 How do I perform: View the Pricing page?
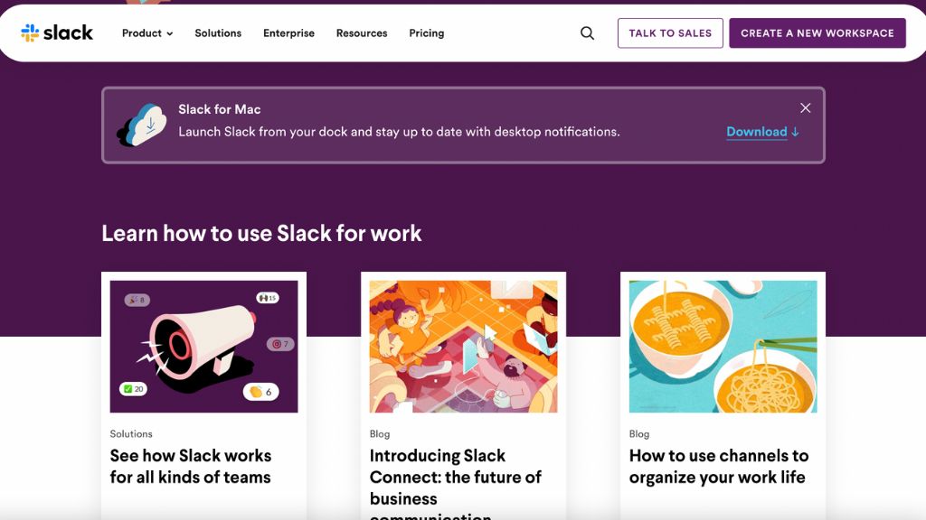click(x=426, y=32)
